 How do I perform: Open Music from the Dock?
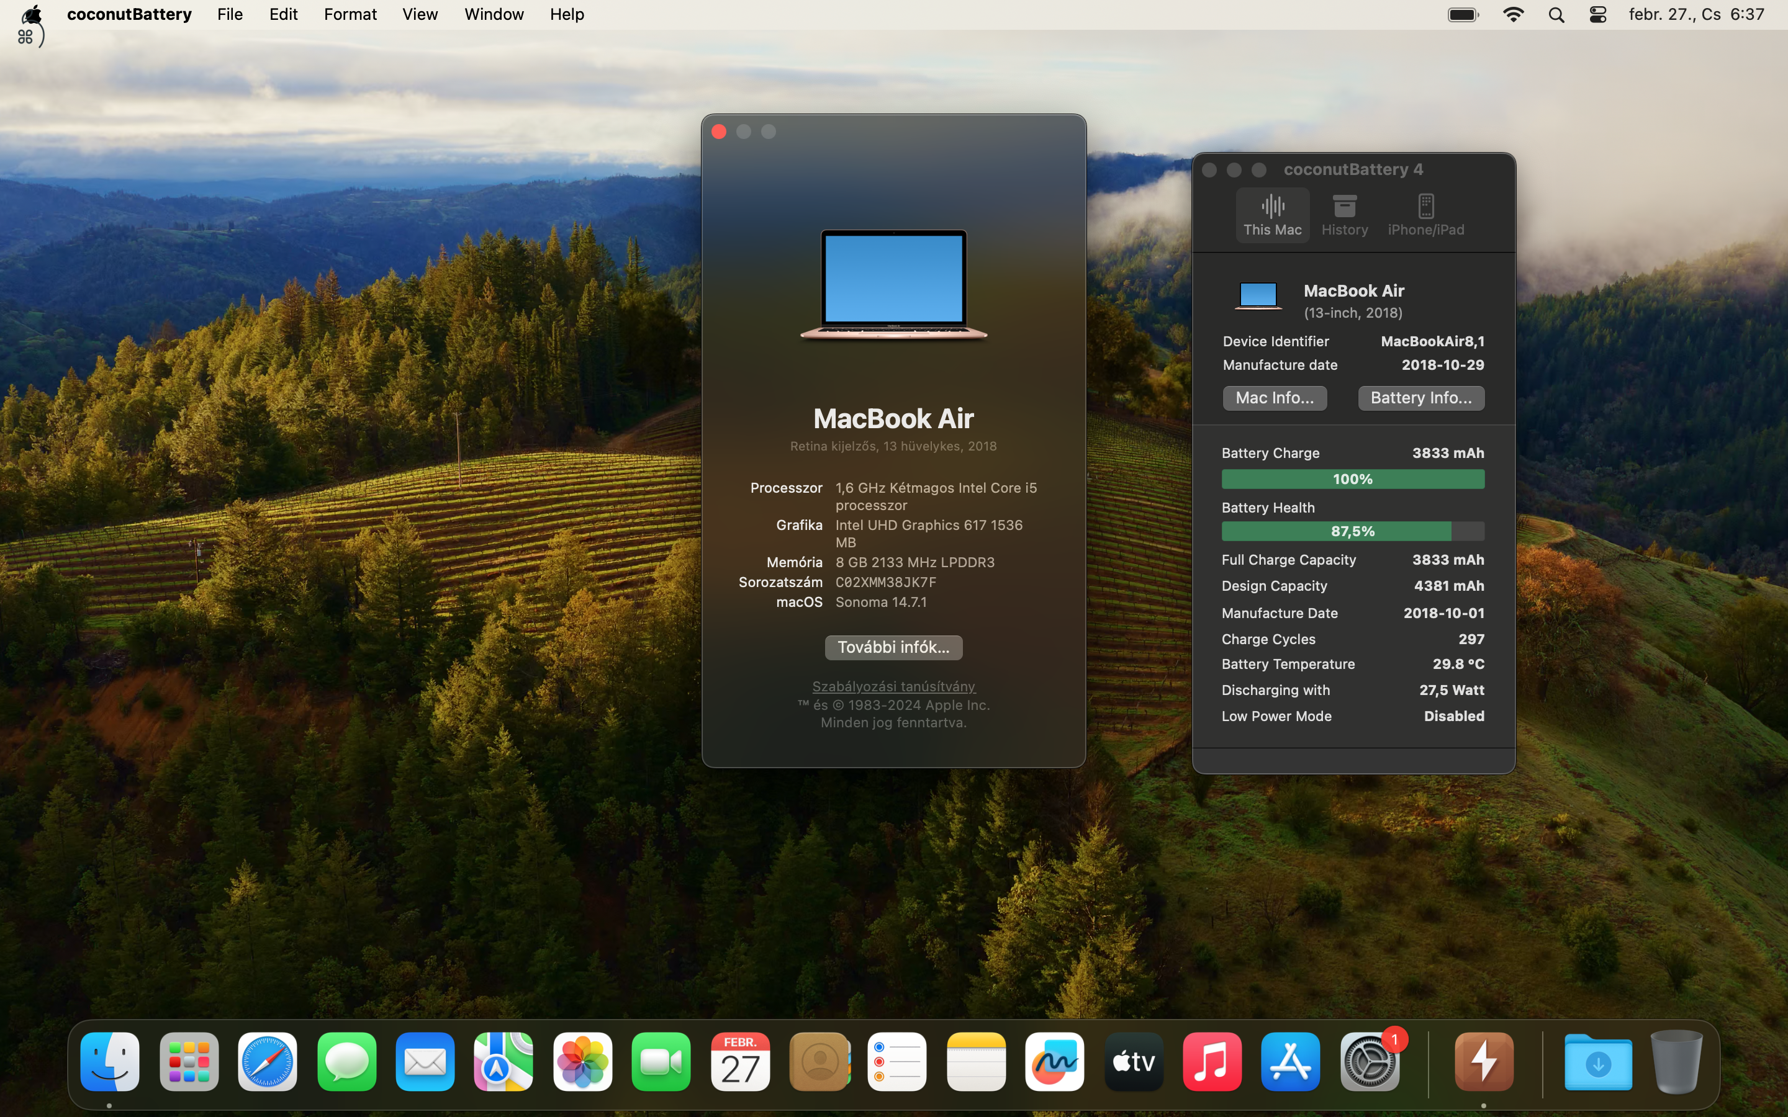[x=1212, y=1062]
